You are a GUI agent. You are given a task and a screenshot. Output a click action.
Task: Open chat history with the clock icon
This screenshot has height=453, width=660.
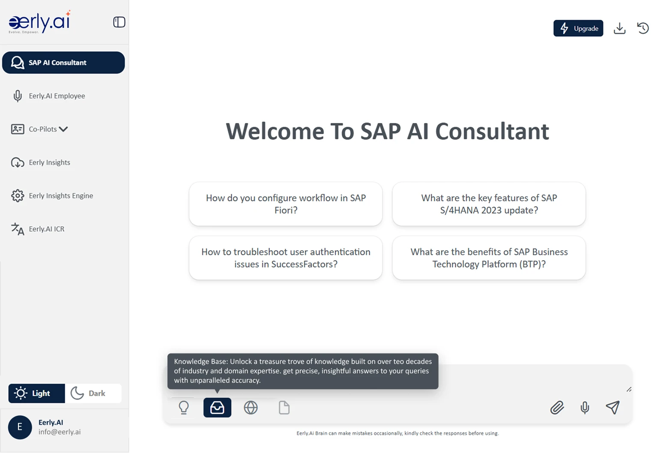coord(643,28)
